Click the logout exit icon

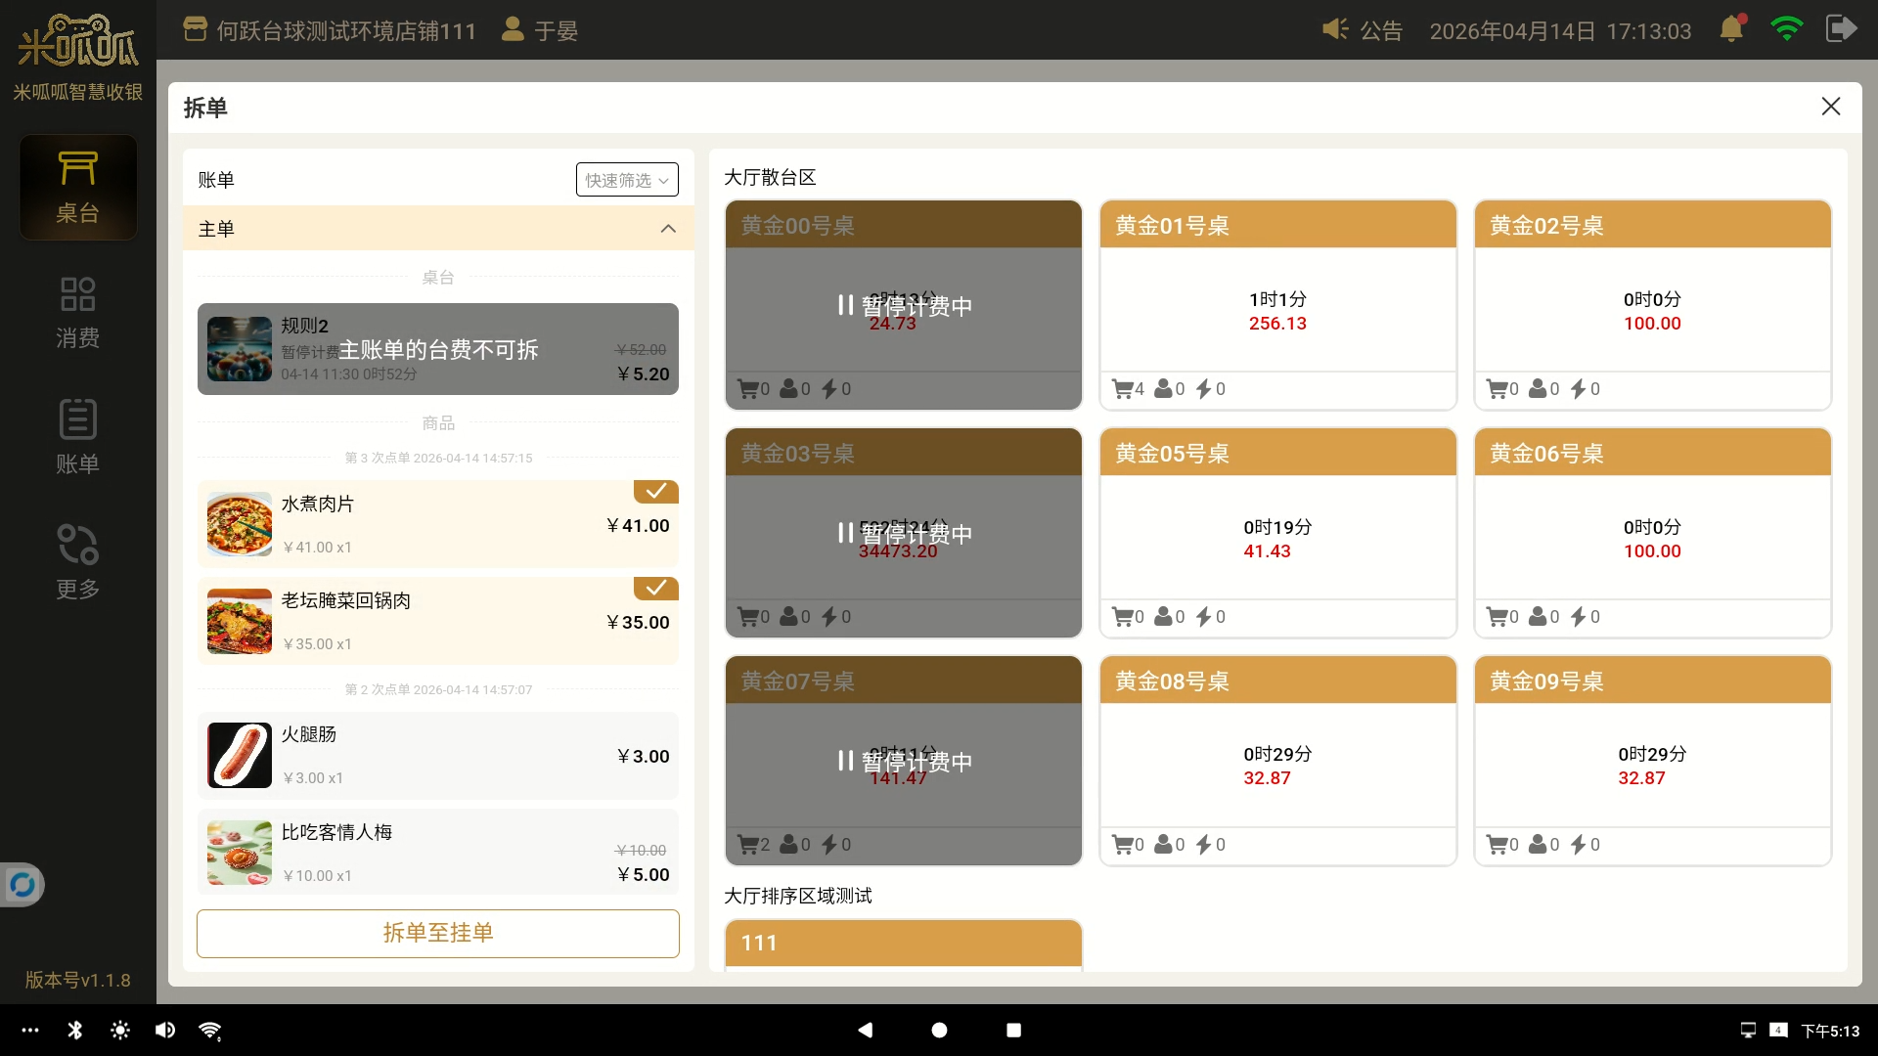(1840, 29)
